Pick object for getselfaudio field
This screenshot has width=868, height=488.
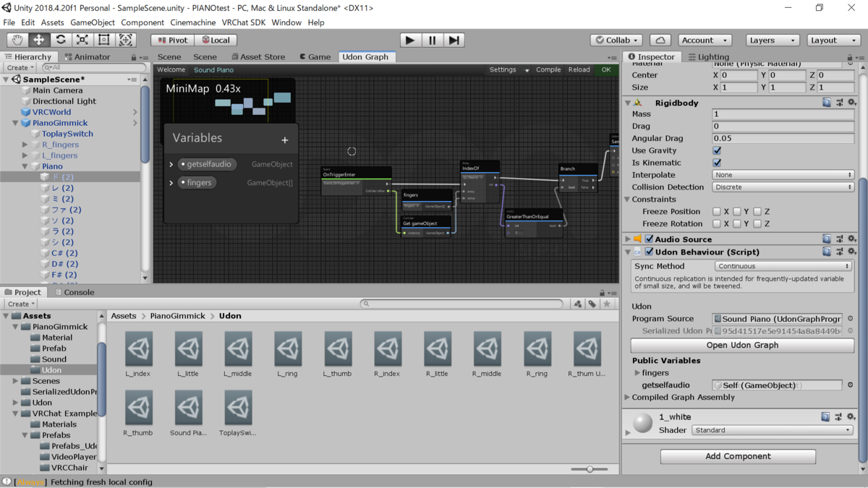click(x=850, y=385)
